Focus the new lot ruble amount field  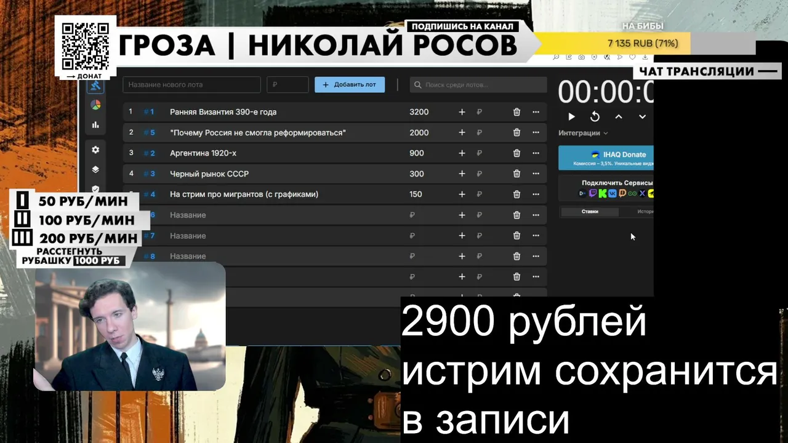[x=287, y=85]
